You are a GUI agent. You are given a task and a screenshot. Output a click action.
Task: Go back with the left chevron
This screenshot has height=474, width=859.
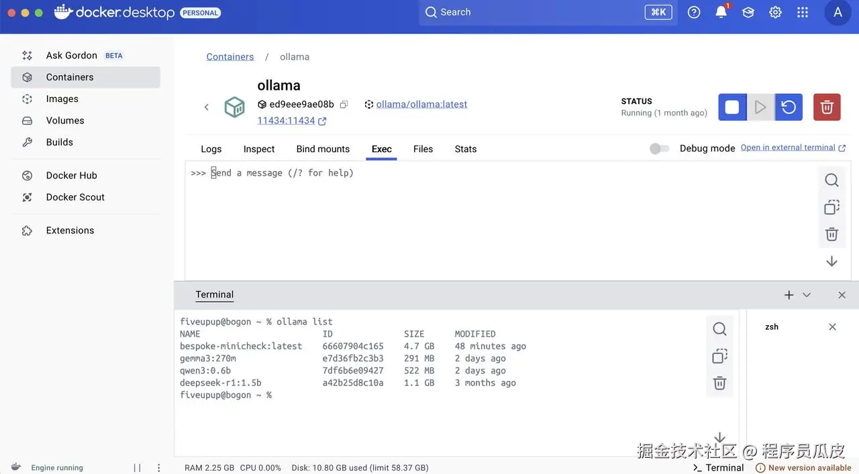[x=207, y=107]
